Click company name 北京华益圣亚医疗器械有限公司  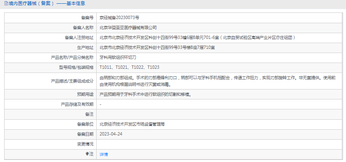point(128,27)
